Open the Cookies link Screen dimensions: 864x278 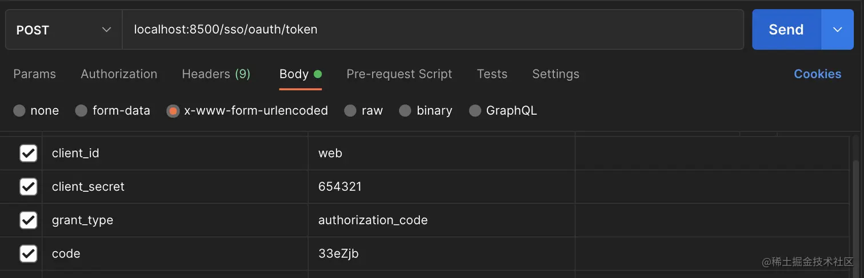click(817, 74)
